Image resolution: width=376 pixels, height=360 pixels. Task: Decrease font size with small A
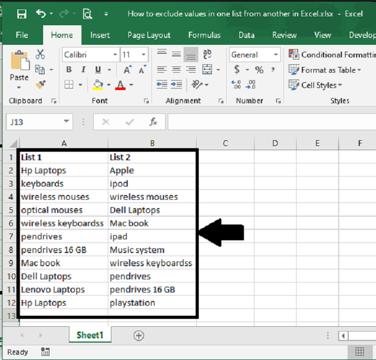click(x=143, y=70)
